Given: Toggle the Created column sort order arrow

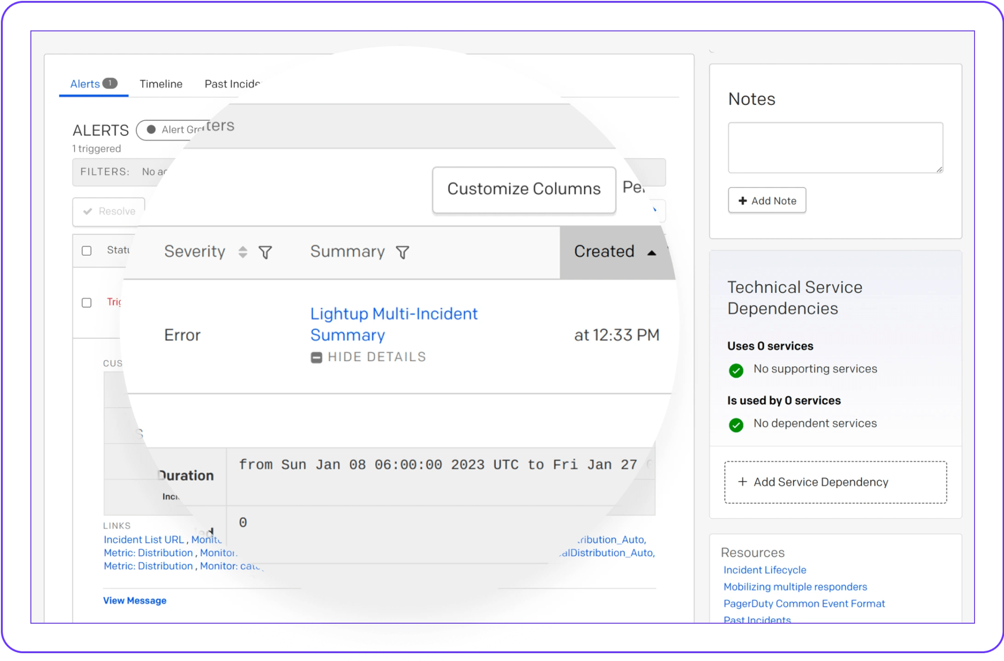Looking at the screenshot, I should tap(652, 252).
